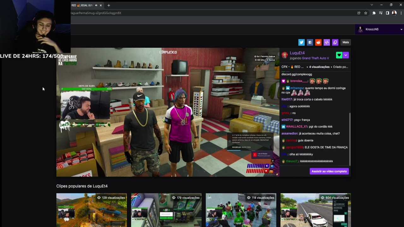Click the '4 visualizações' clip view count
The image size is (404, 227).
coord(319,67)
